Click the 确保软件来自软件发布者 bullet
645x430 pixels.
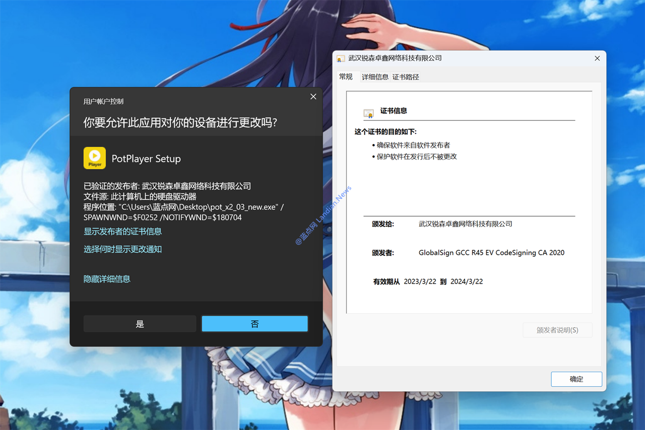(413, 145)
